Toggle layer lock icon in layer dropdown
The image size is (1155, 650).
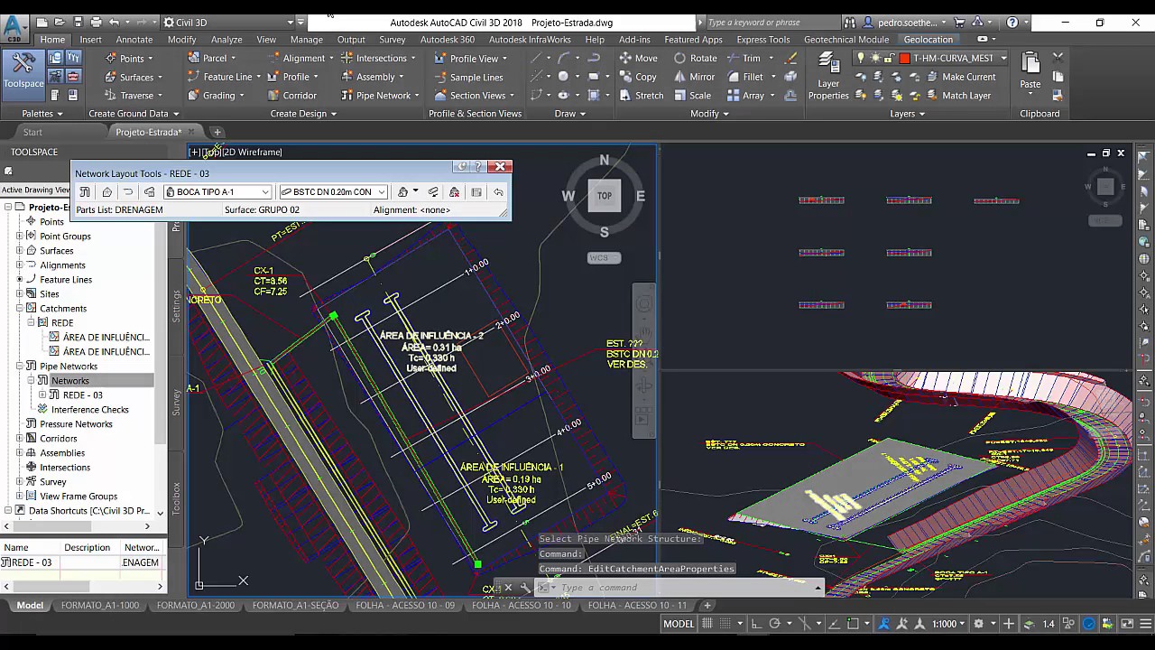890,58
